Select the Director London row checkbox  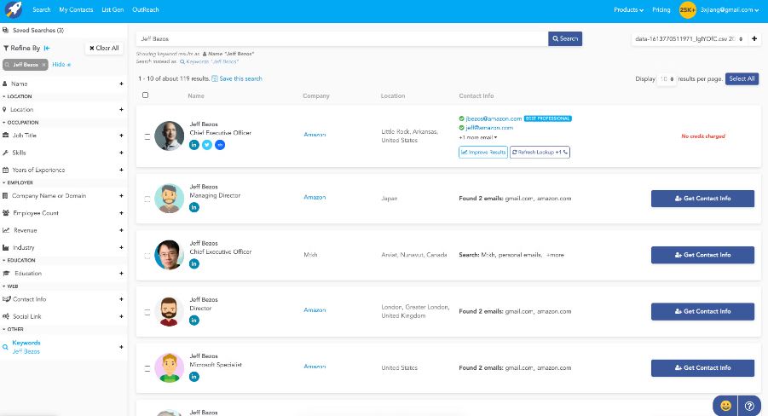pos(147,312)
